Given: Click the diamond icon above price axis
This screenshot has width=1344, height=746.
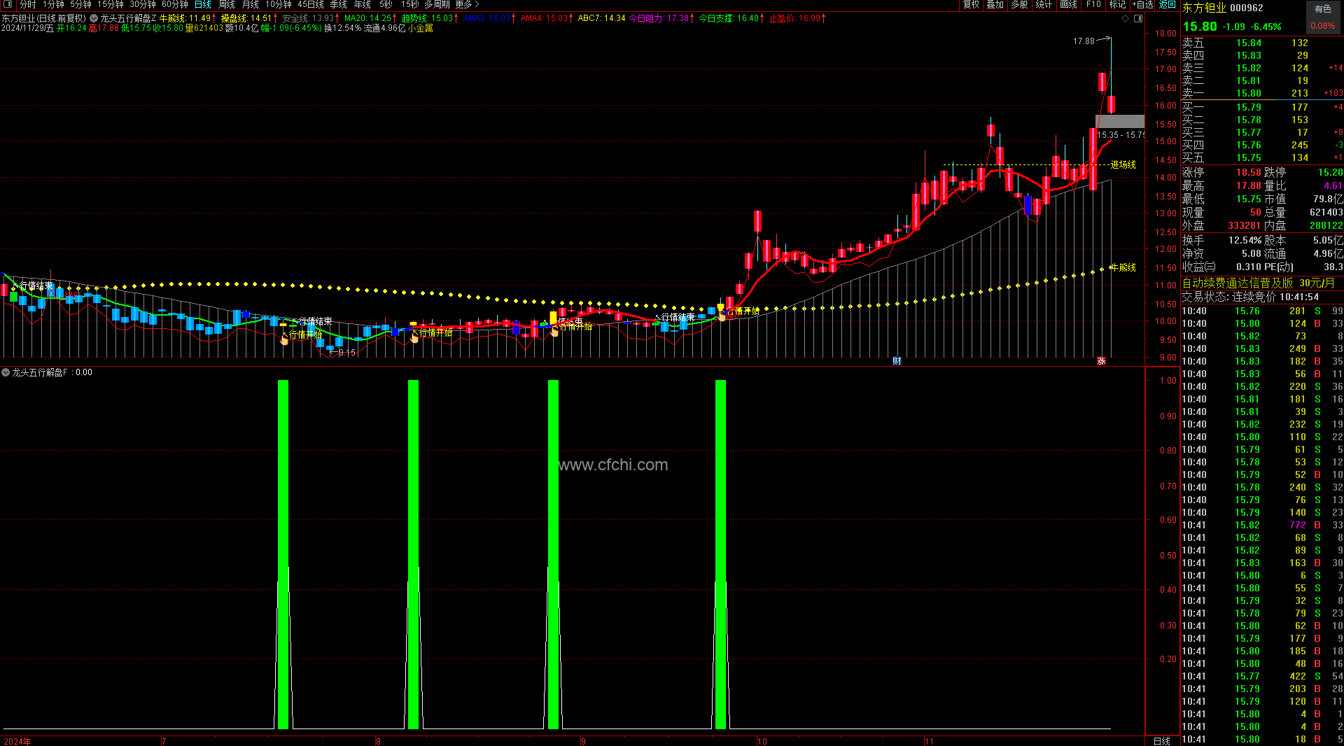Looking at the screenshot, I should pyautogui.click(x=1126, y=19).
